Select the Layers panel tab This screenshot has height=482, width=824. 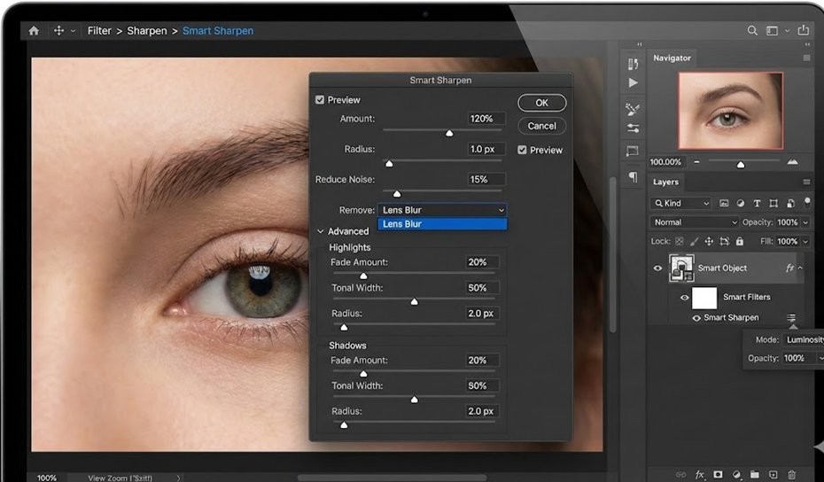pos(665,182)
